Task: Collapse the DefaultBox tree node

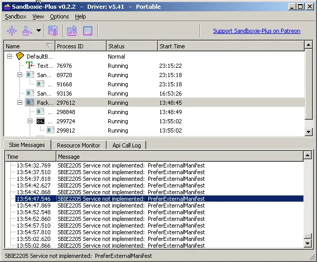Action: [10, 56]
